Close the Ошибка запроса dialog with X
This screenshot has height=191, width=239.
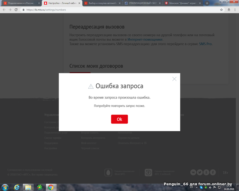pos(174,79)
